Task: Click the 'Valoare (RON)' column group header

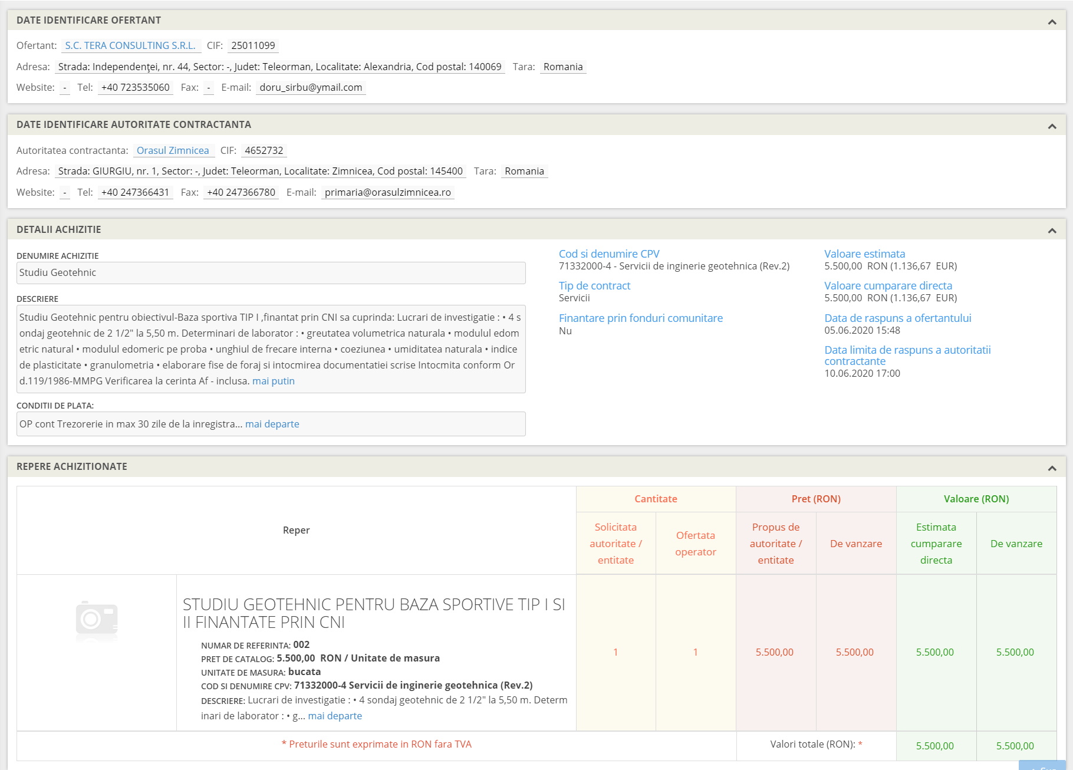Action: tap(976, 499)
